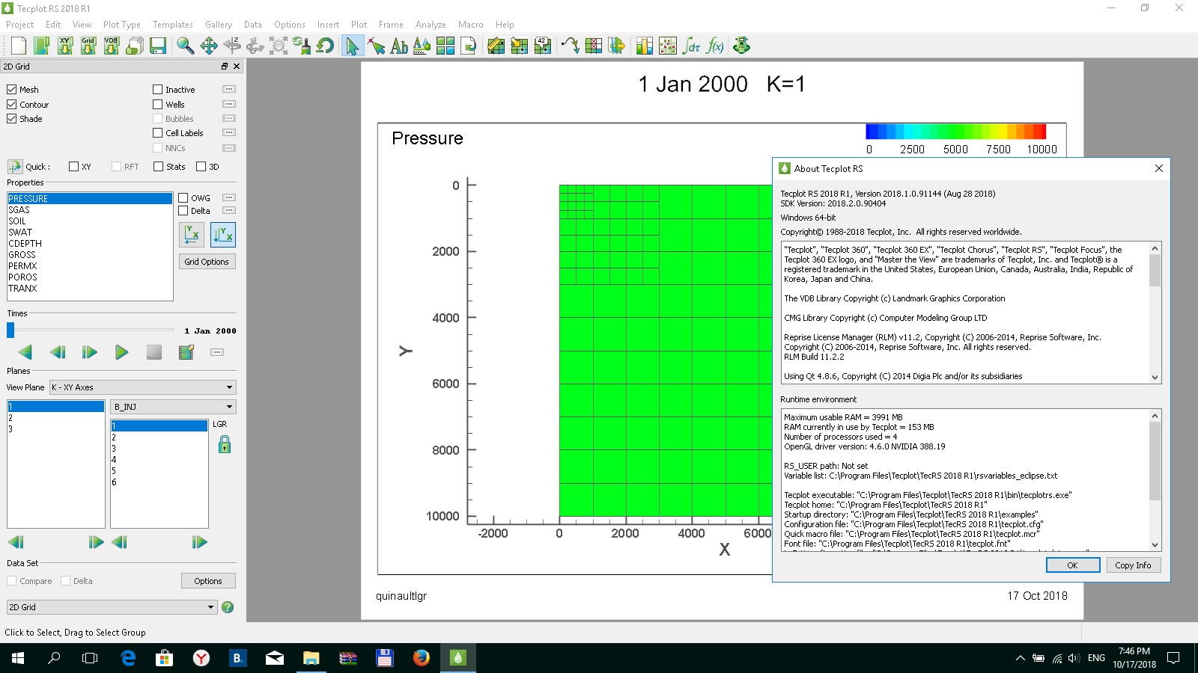Image resolution: width=1198 pixels, height=673 pixels.
Task: Click the Load VDB data toolbar icon
Action: click(112, 46)
